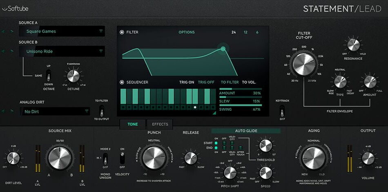Toggle the Filter power button
This screenshot has width=388, height=192.
(x=122, y=32)
